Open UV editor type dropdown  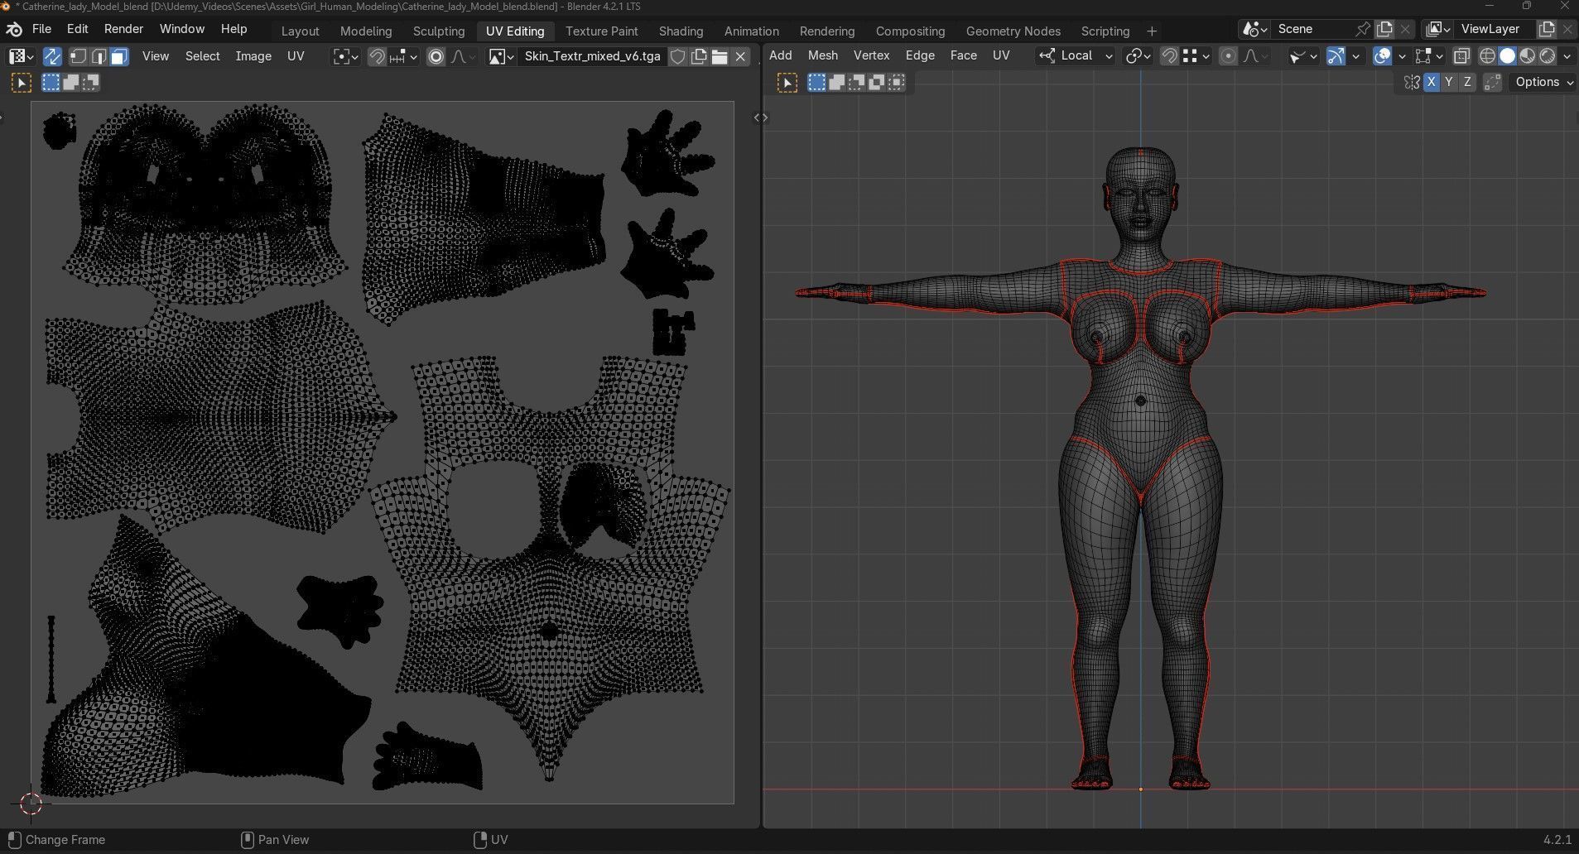pyautogui.click(x=21, y=56)
